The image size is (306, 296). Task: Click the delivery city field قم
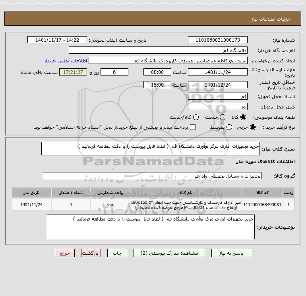tap(218, 106)
